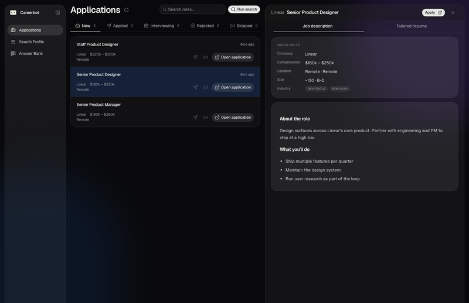Select the New tab

point(85,26)
